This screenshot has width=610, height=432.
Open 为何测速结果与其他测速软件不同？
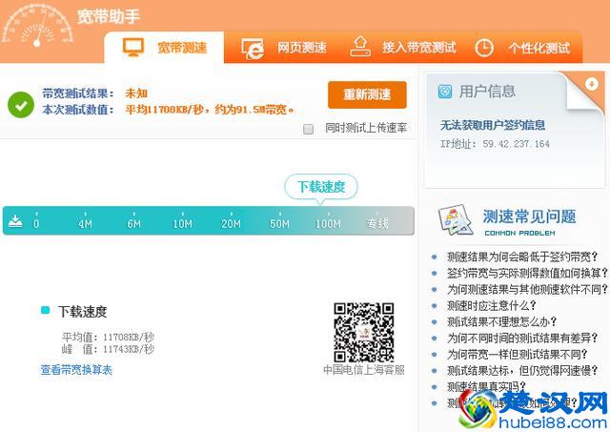pos(527,289)
